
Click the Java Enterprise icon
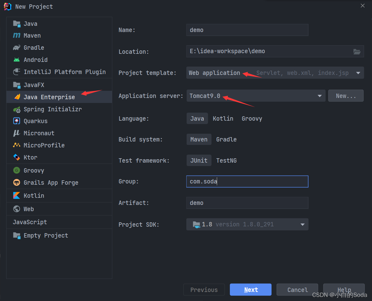(x=17, y=97)
